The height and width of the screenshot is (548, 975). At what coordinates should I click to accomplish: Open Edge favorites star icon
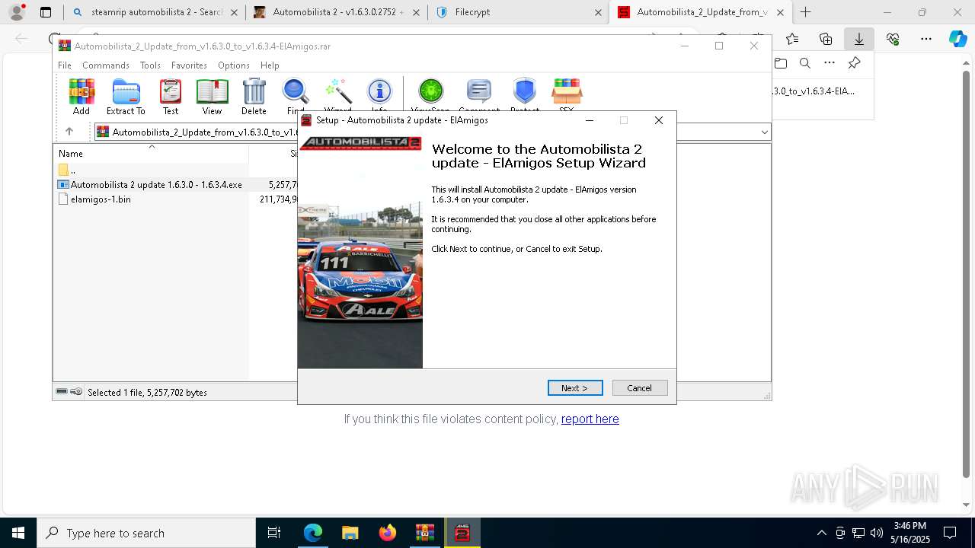792,39
